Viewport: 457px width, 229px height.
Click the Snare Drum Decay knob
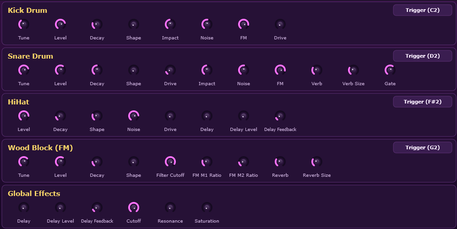97,70
